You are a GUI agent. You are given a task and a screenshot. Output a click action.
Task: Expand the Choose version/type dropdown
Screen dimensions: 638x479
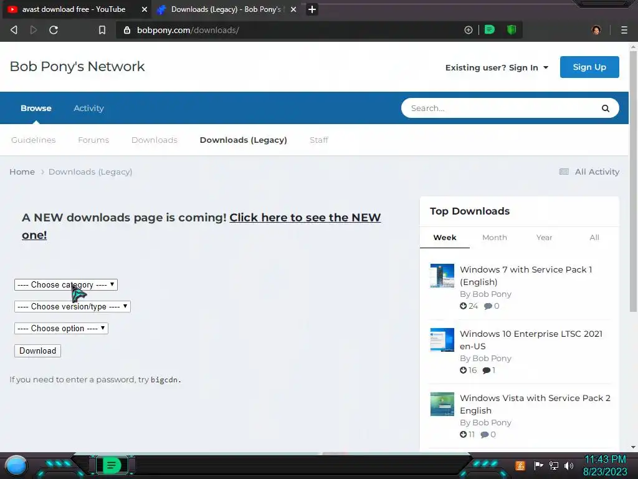pyautogui.click(x=72, y=306)
